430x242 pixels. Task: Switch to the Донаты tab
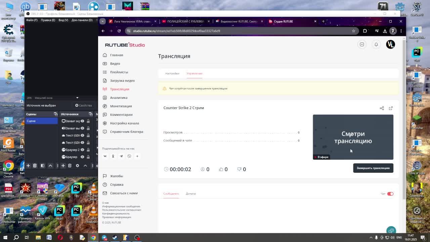(x=191, y=194)
